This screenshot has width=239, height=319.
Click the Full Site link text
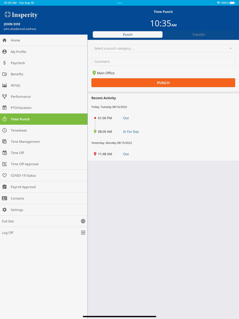(x=8, y=221)
